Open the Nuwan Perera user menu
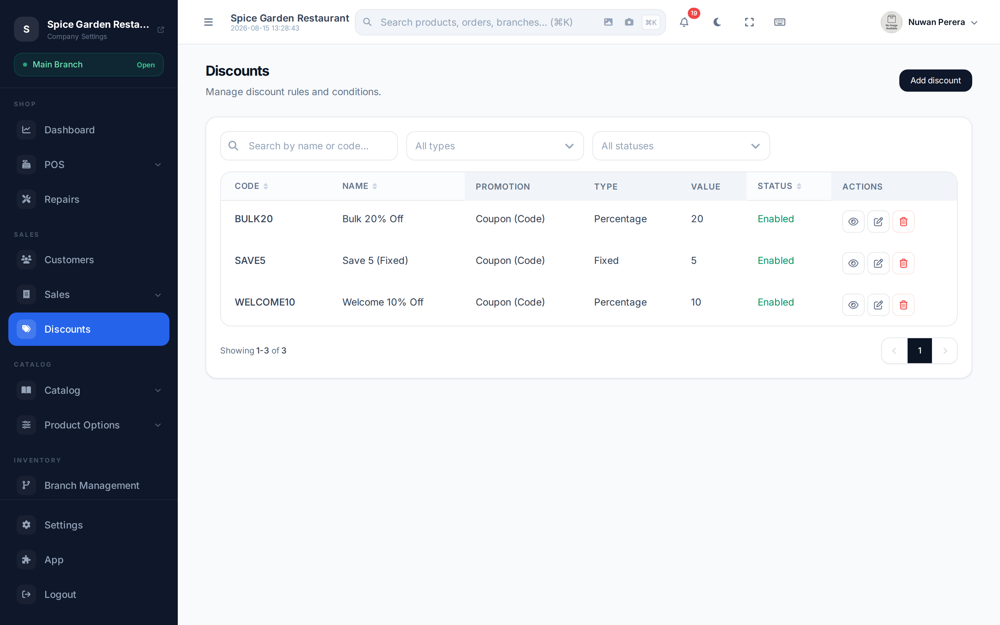This screenshot has height=625, width=1000. (929, 22)
